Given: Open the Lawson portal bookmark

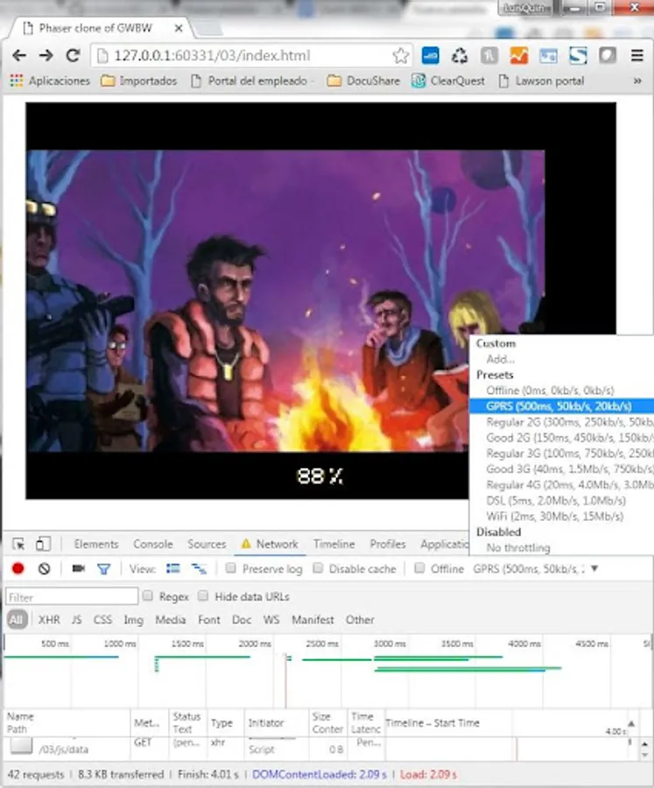Looking at the screenshot, I should click(541, 81).
